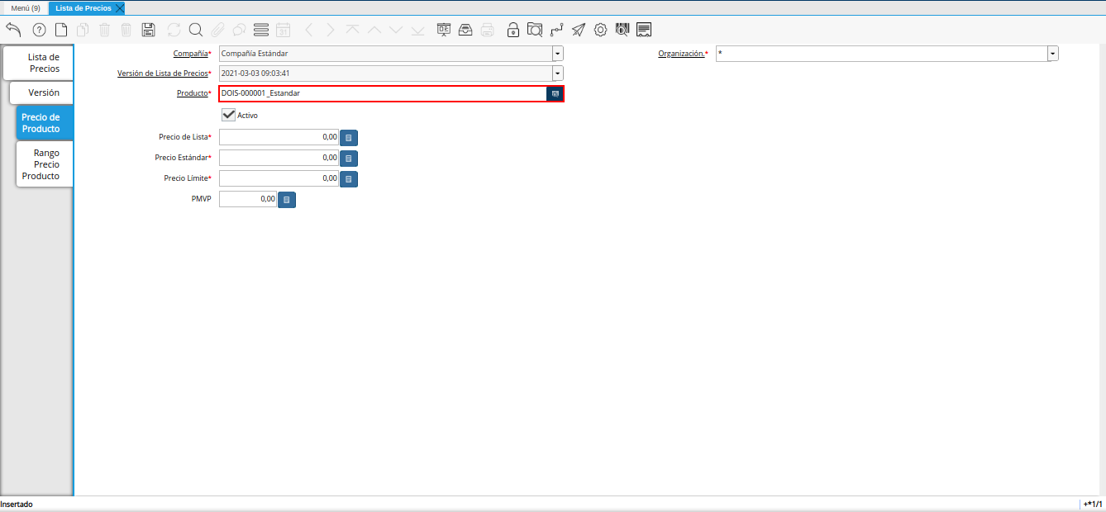Open calculator for PMVP field

click(287, 199)
